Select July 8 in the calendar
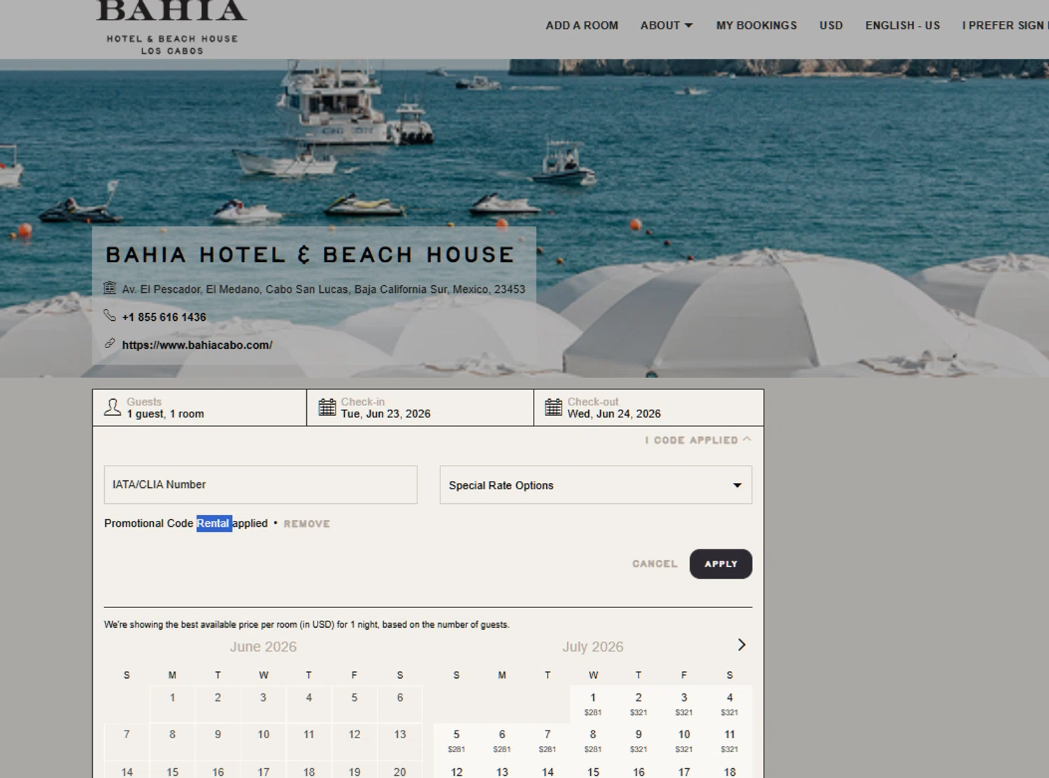This screenshot has width=1049, height=778. click(x=593, y=741)
